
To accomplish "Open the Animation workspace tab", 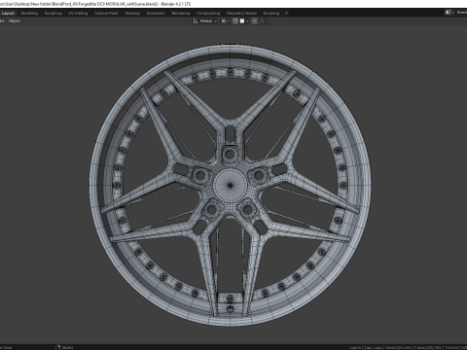I will (x=156, y=14).
